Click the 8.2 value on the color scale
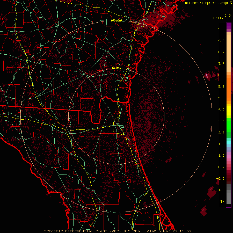 click(x=221, y=52)
